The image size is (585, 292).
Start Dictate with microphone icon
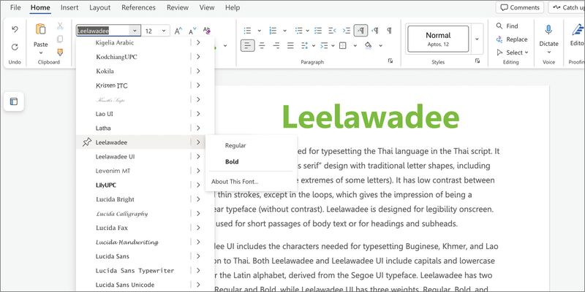click(x=548, y=29)
